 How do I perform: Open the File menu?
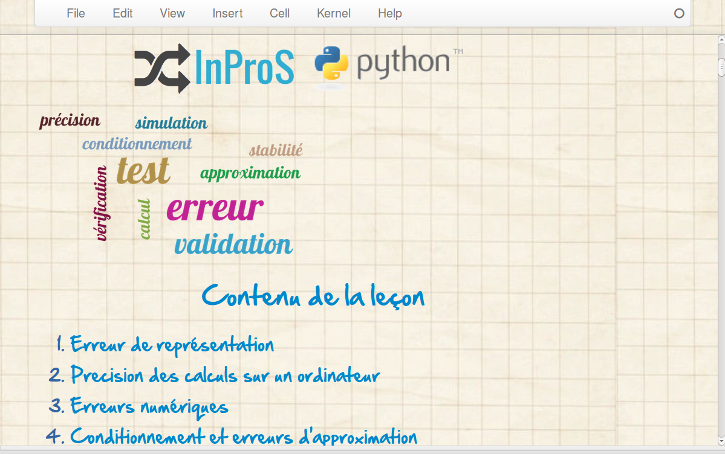coord(76,13)
